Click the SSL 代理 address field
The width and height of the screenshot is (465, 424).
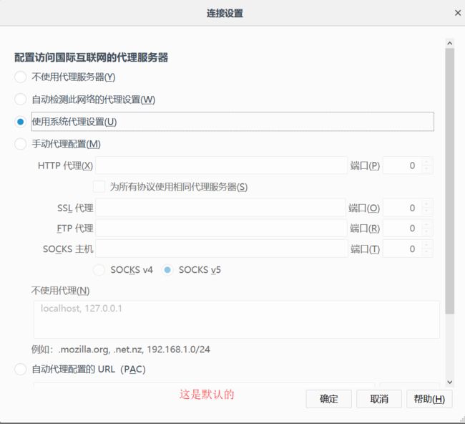tap(221, 208)
